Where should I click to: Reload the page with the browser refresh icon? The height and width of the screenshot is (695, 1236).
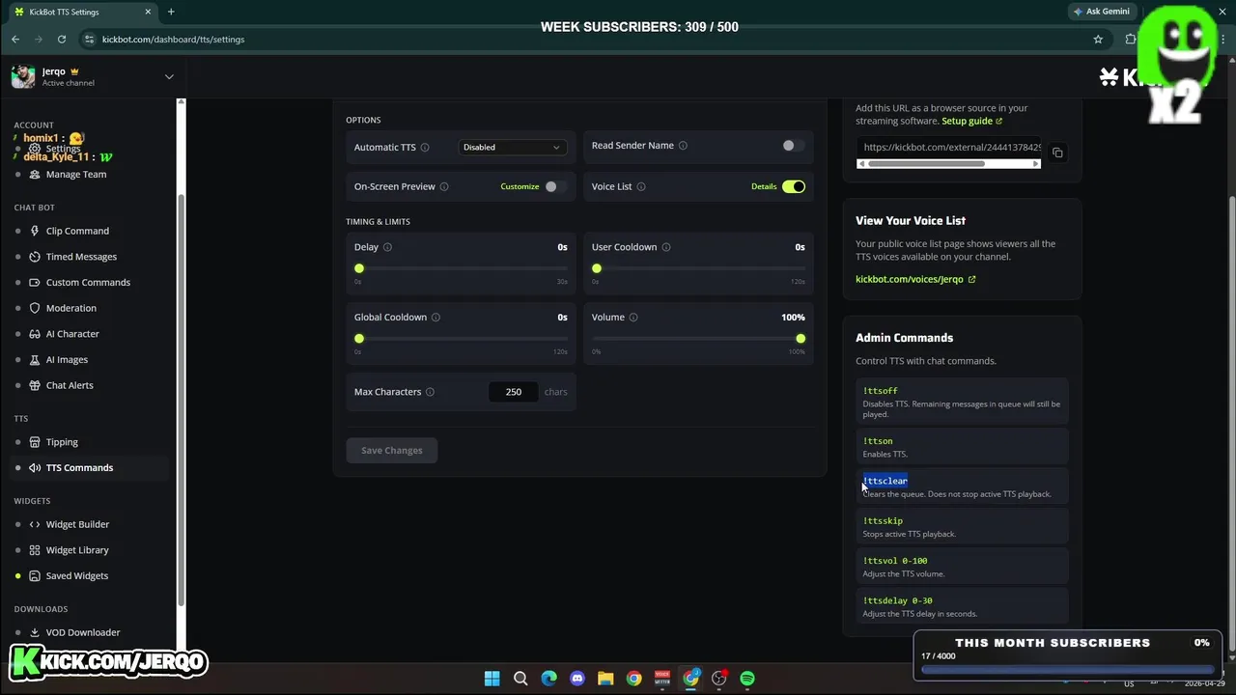(x=62, y=40)
